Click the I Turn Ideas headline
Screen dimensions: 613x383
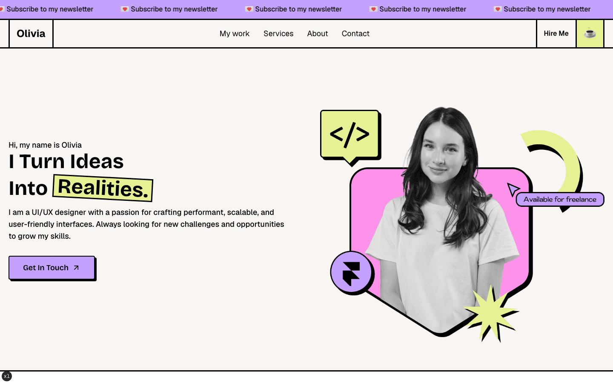[x=66, y=162]
